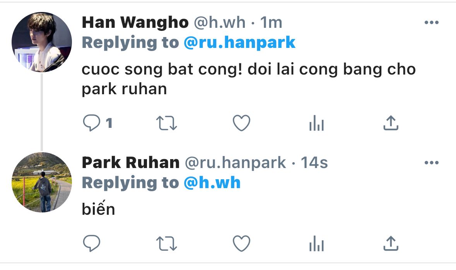View analytics for Han Wangho's tweet

[x=317, y=123]
